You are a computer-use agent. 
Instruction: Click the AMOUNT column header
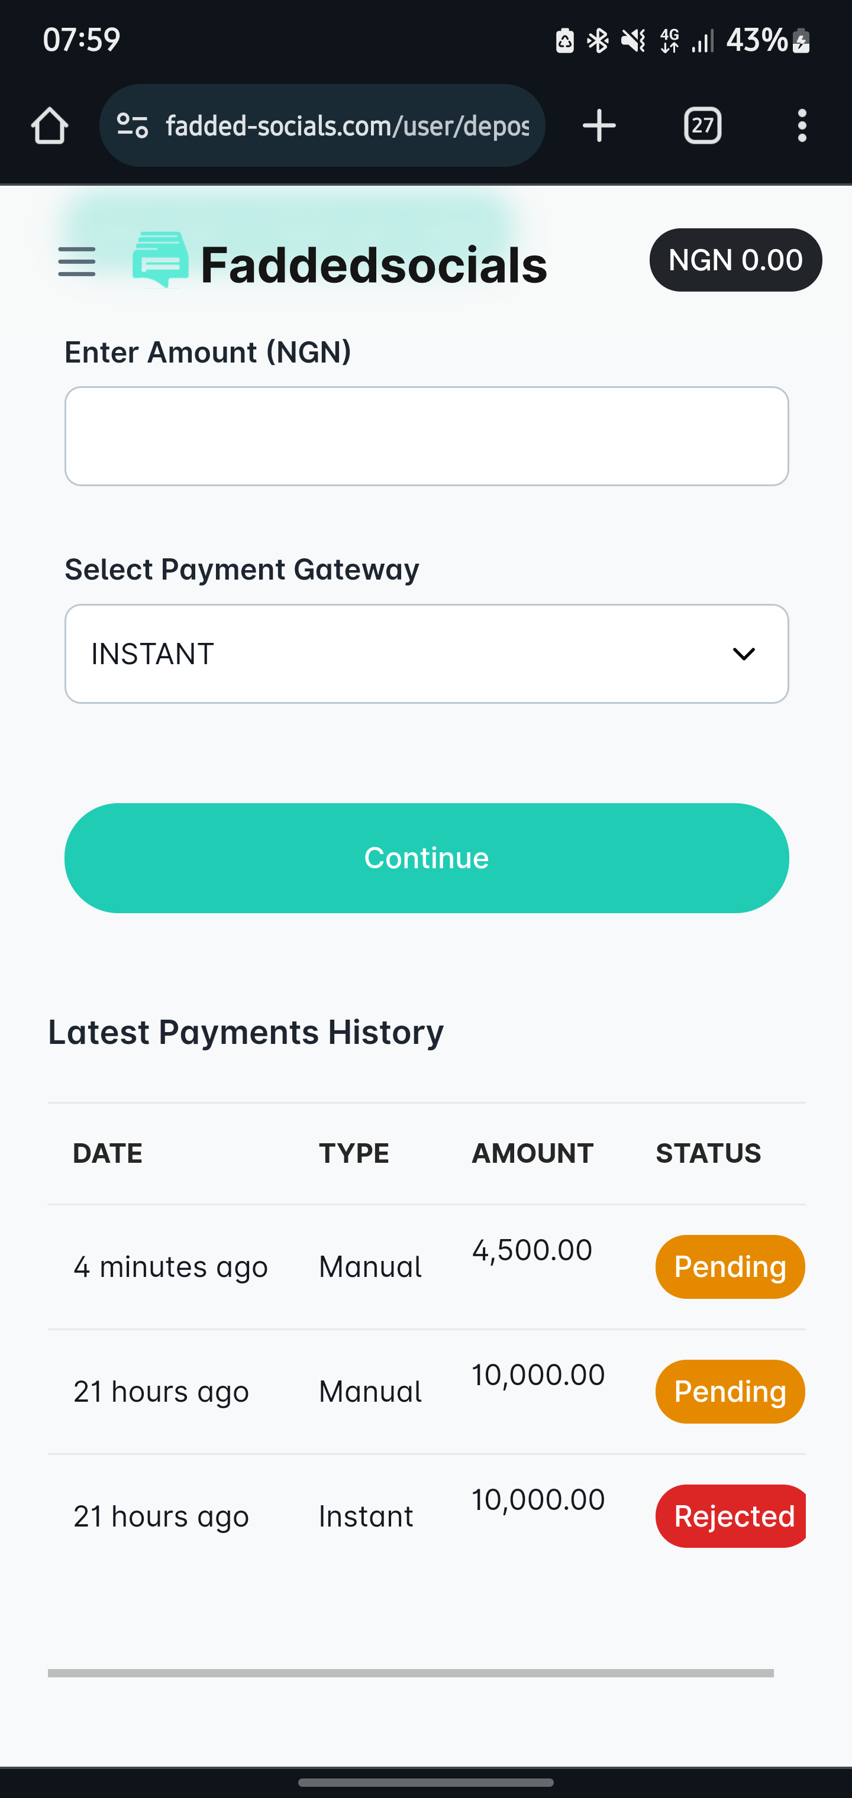(x=532, y=1154)
